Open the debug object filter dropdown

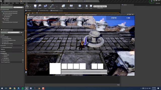click(100, 6)
